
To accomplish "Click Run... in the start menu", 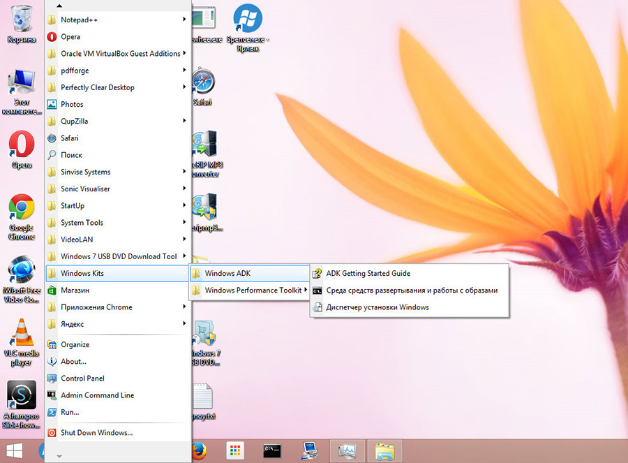I will click(118, 412).
